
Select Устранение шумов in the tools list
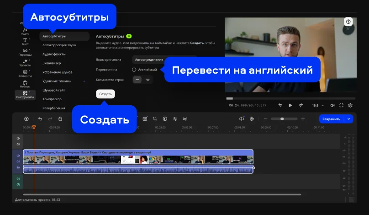tap(57, 72)
